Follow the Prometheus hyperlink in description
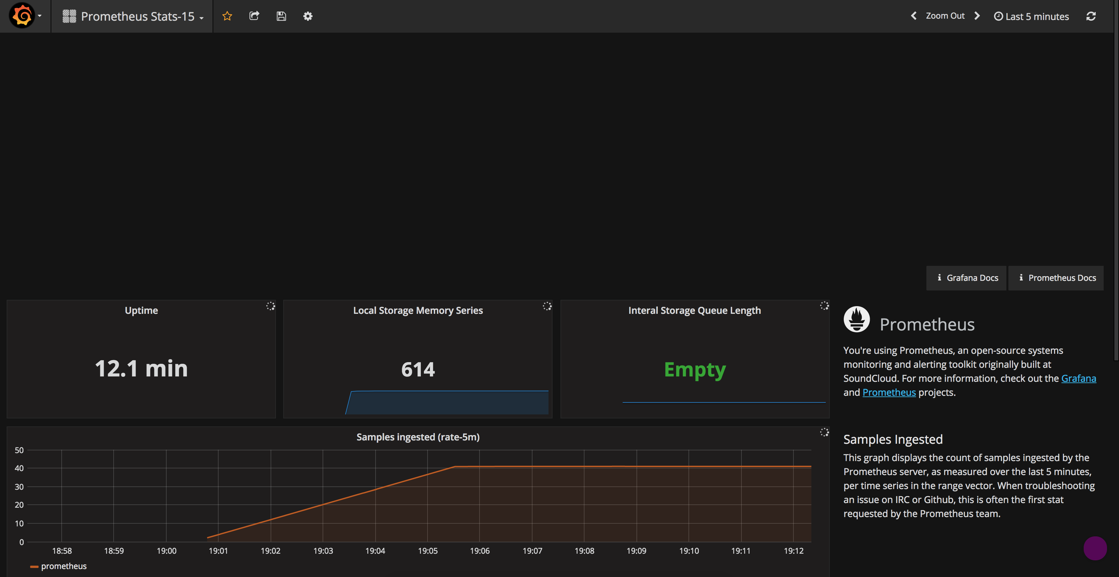The image size is (1119, 577). (889, 392)
